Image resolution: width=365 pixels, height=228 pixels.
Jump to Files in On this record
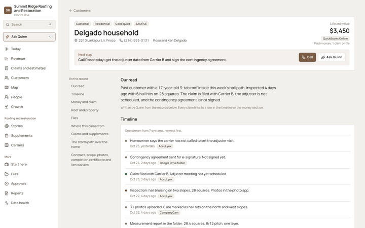pos(75,118)
